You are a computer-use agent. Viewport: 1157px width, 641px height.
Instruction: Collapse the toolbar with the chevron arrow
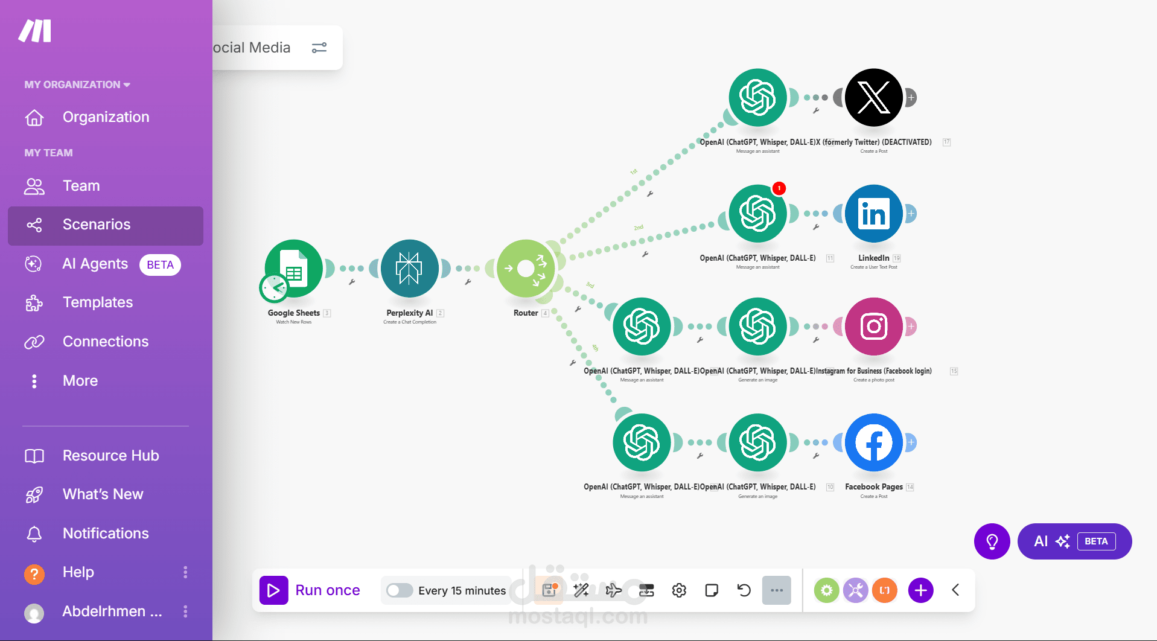coord(955,590)
